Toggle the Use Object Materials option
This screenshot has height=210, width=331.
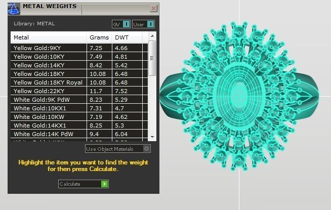coord(118,149)
